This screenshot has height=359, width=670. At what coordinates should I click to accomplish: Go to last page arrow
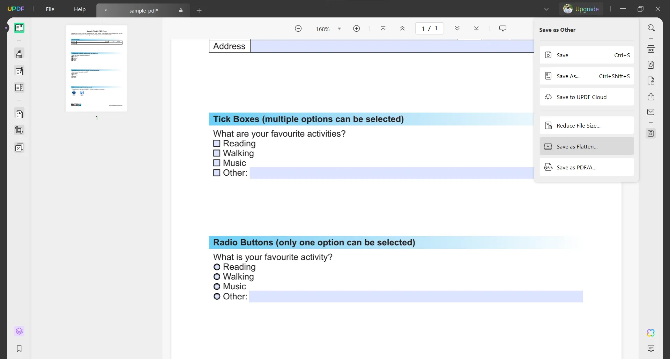point(476,29)
